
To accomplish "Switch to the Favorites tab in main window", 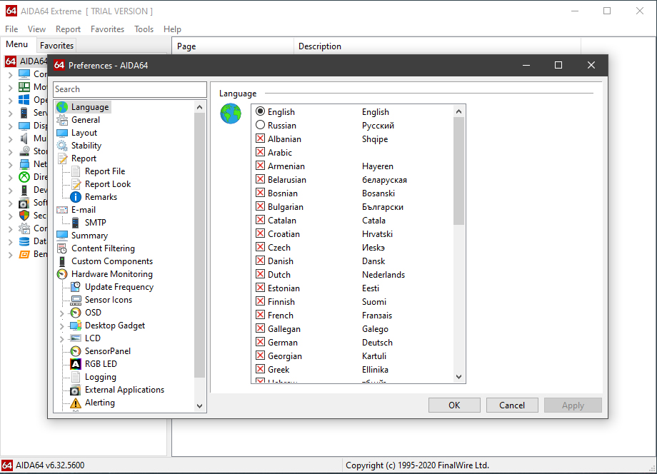I will pos(56,45).
